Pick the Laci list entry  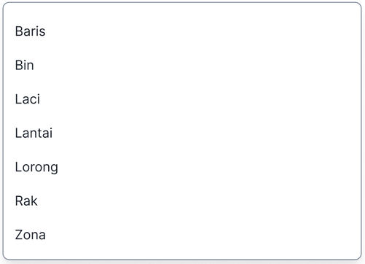tap(182, 99)
